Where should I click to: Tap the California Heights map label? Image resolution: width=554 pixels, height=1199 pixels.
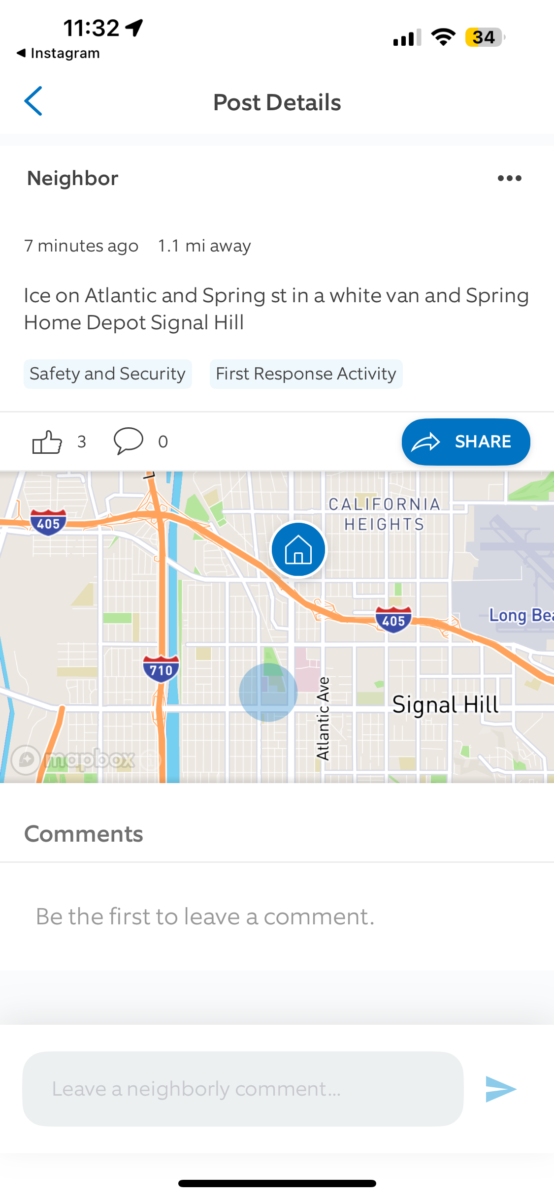[384, 514]
